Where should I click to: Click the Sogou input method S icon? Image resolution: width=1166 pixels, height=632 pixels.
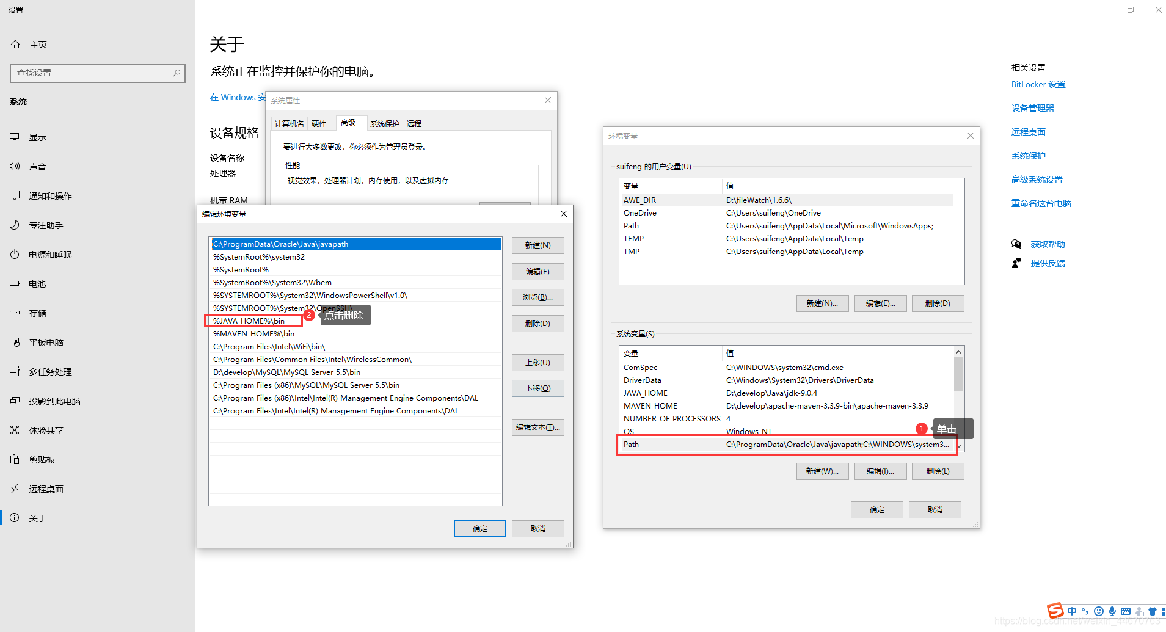coord(1055,611)
